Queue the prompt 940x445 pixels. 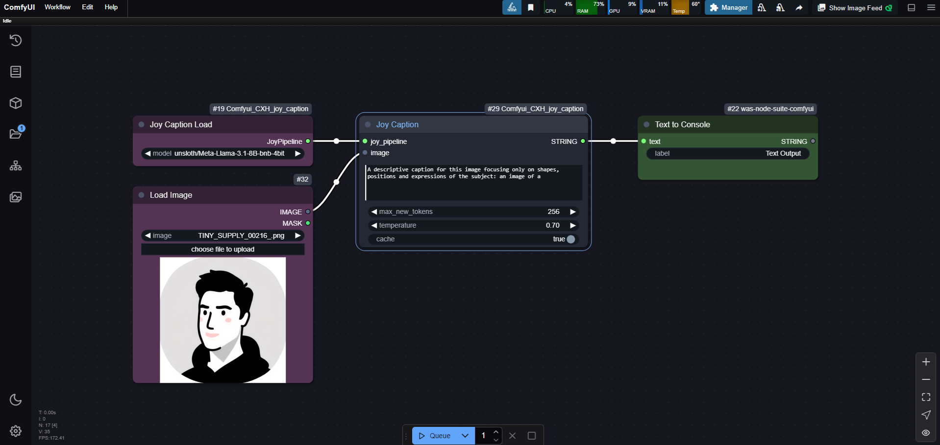coord(434,436)
